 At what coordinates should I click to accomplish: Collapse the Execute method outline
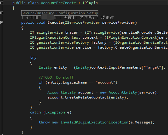[2, 22]
